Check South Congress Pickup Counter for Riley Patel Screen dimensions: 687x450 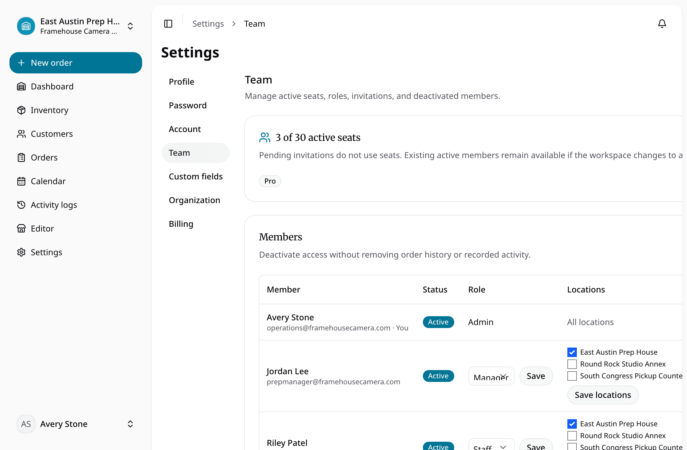coord(572,447)
